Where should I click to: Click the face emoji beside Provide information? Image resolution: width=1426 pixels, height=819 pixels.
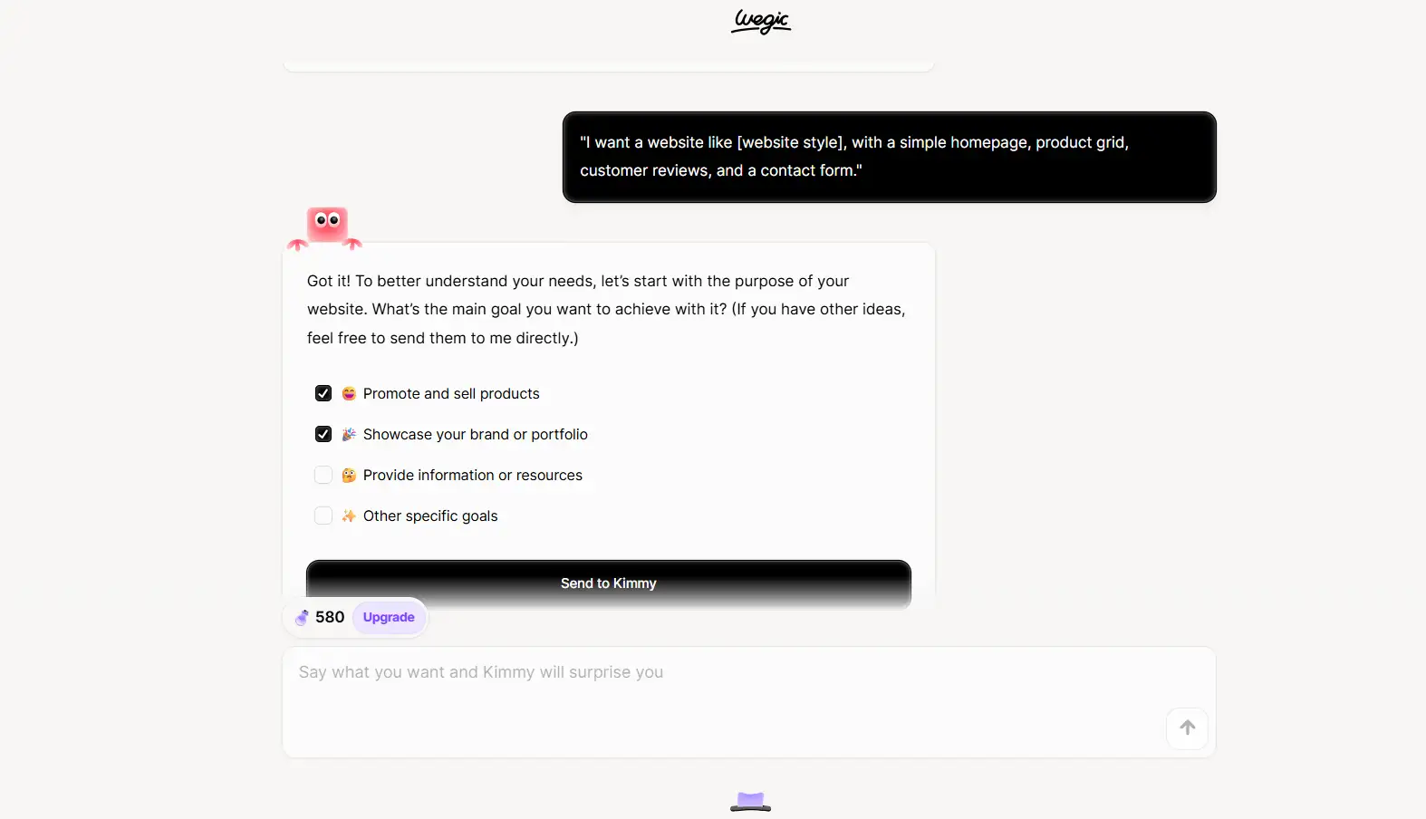coord(349,476)
